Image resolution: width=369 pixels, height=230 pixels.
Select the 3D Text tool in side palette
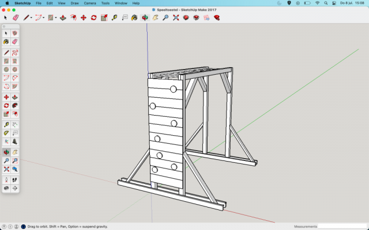pyautogui.click(x=15, y=141)
